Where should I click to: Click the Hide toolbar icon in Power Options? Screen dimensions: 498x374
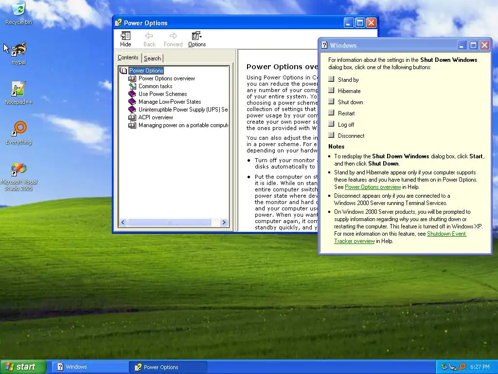click(125, 39)
